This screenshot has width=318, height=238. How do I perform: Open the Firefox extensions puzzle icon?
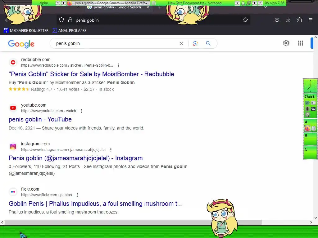(299, 20)
